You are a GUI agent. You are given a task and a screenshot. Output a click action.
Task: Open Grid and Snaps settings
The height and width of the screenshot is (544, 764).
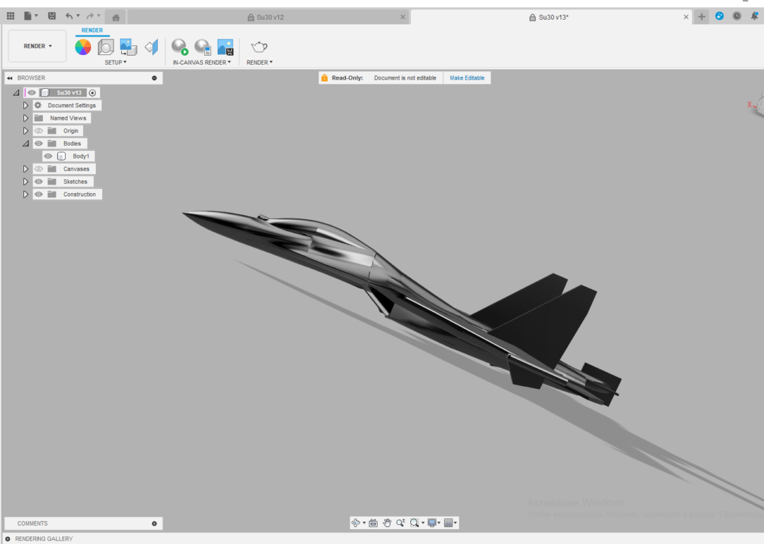click(x=448, y=522)
